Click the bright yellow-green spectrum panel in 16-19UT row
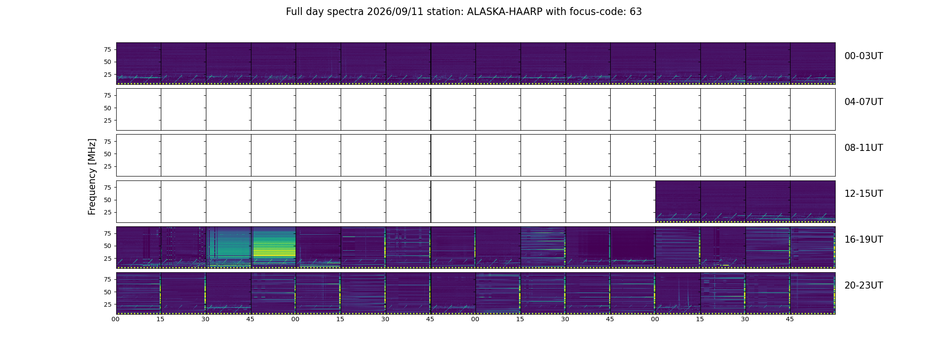928x353 pixels. (274, 247)
